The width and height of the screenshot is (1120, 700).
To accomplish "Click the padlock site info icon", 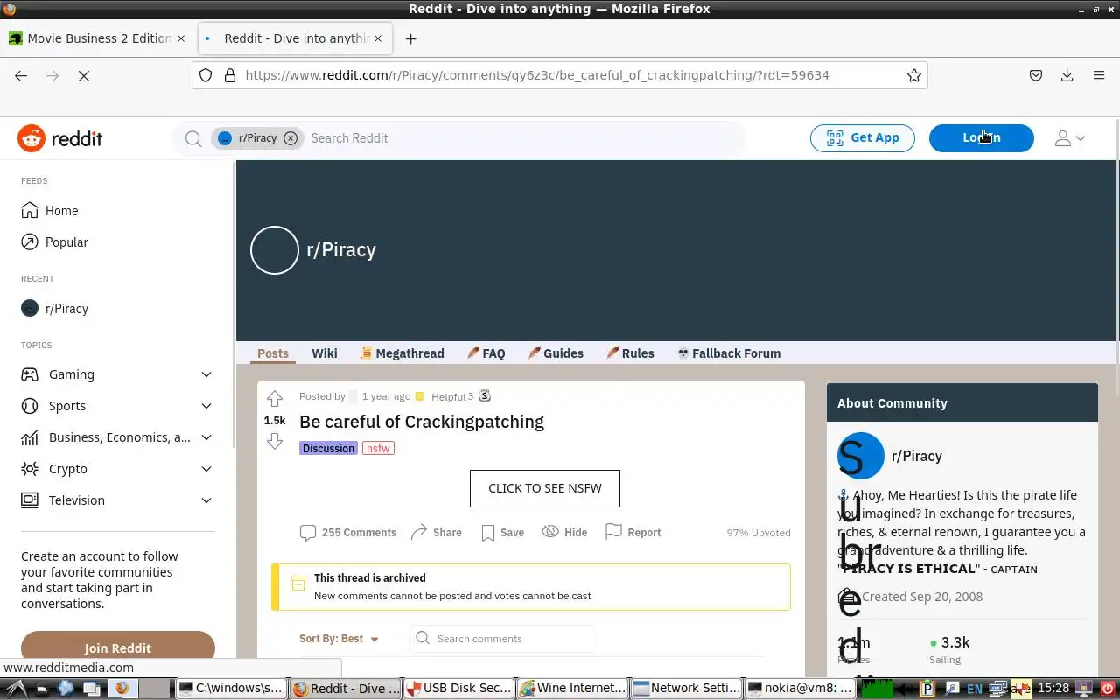I will point(230,75).
